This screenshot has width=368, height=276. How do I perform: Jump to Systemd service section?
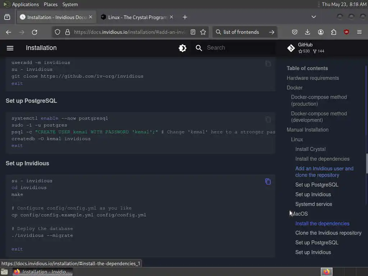coord(313,204)
